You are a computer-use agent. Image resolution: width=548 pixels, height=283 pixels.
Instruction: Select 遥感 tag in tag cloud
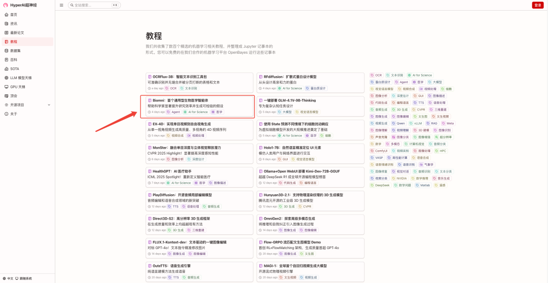pyautogui.click(x=441, y=185)
